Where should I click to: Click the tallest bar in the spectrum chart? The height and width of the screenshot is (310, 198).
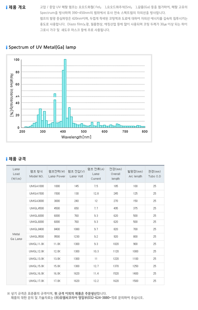click(65, 93)
